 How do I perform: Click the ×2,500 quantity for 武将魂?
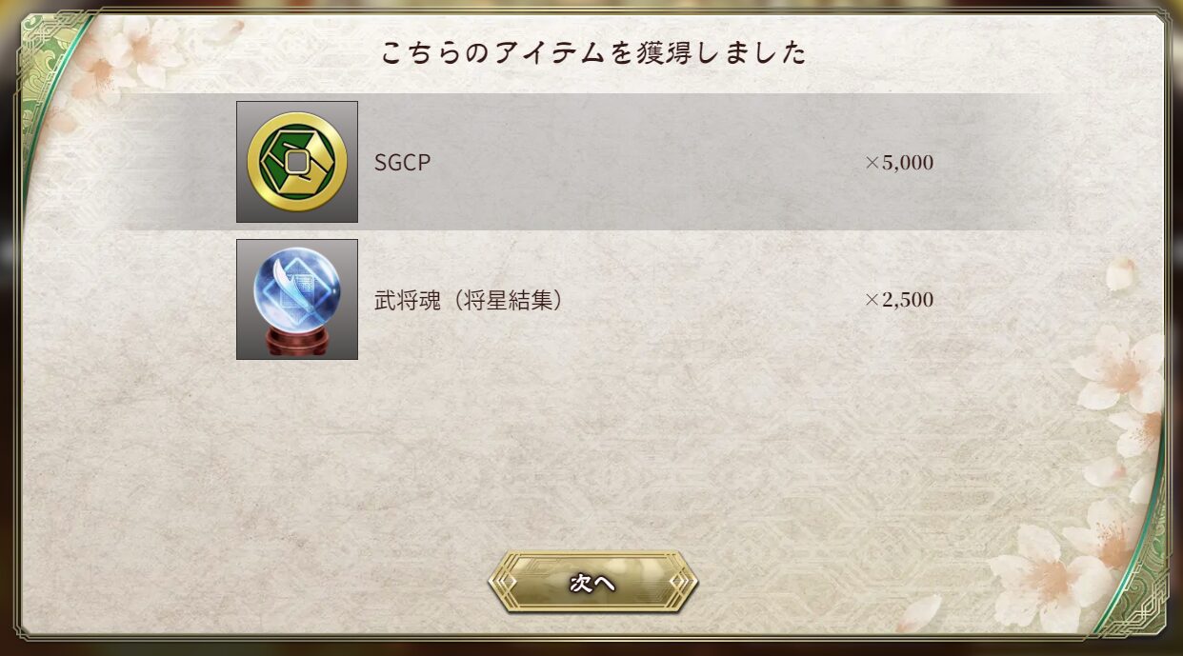click(x=899, y=300)
